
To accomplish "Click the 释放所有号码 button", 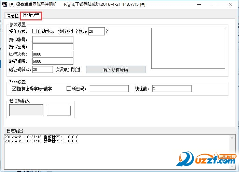I will (x=115, y=70).
